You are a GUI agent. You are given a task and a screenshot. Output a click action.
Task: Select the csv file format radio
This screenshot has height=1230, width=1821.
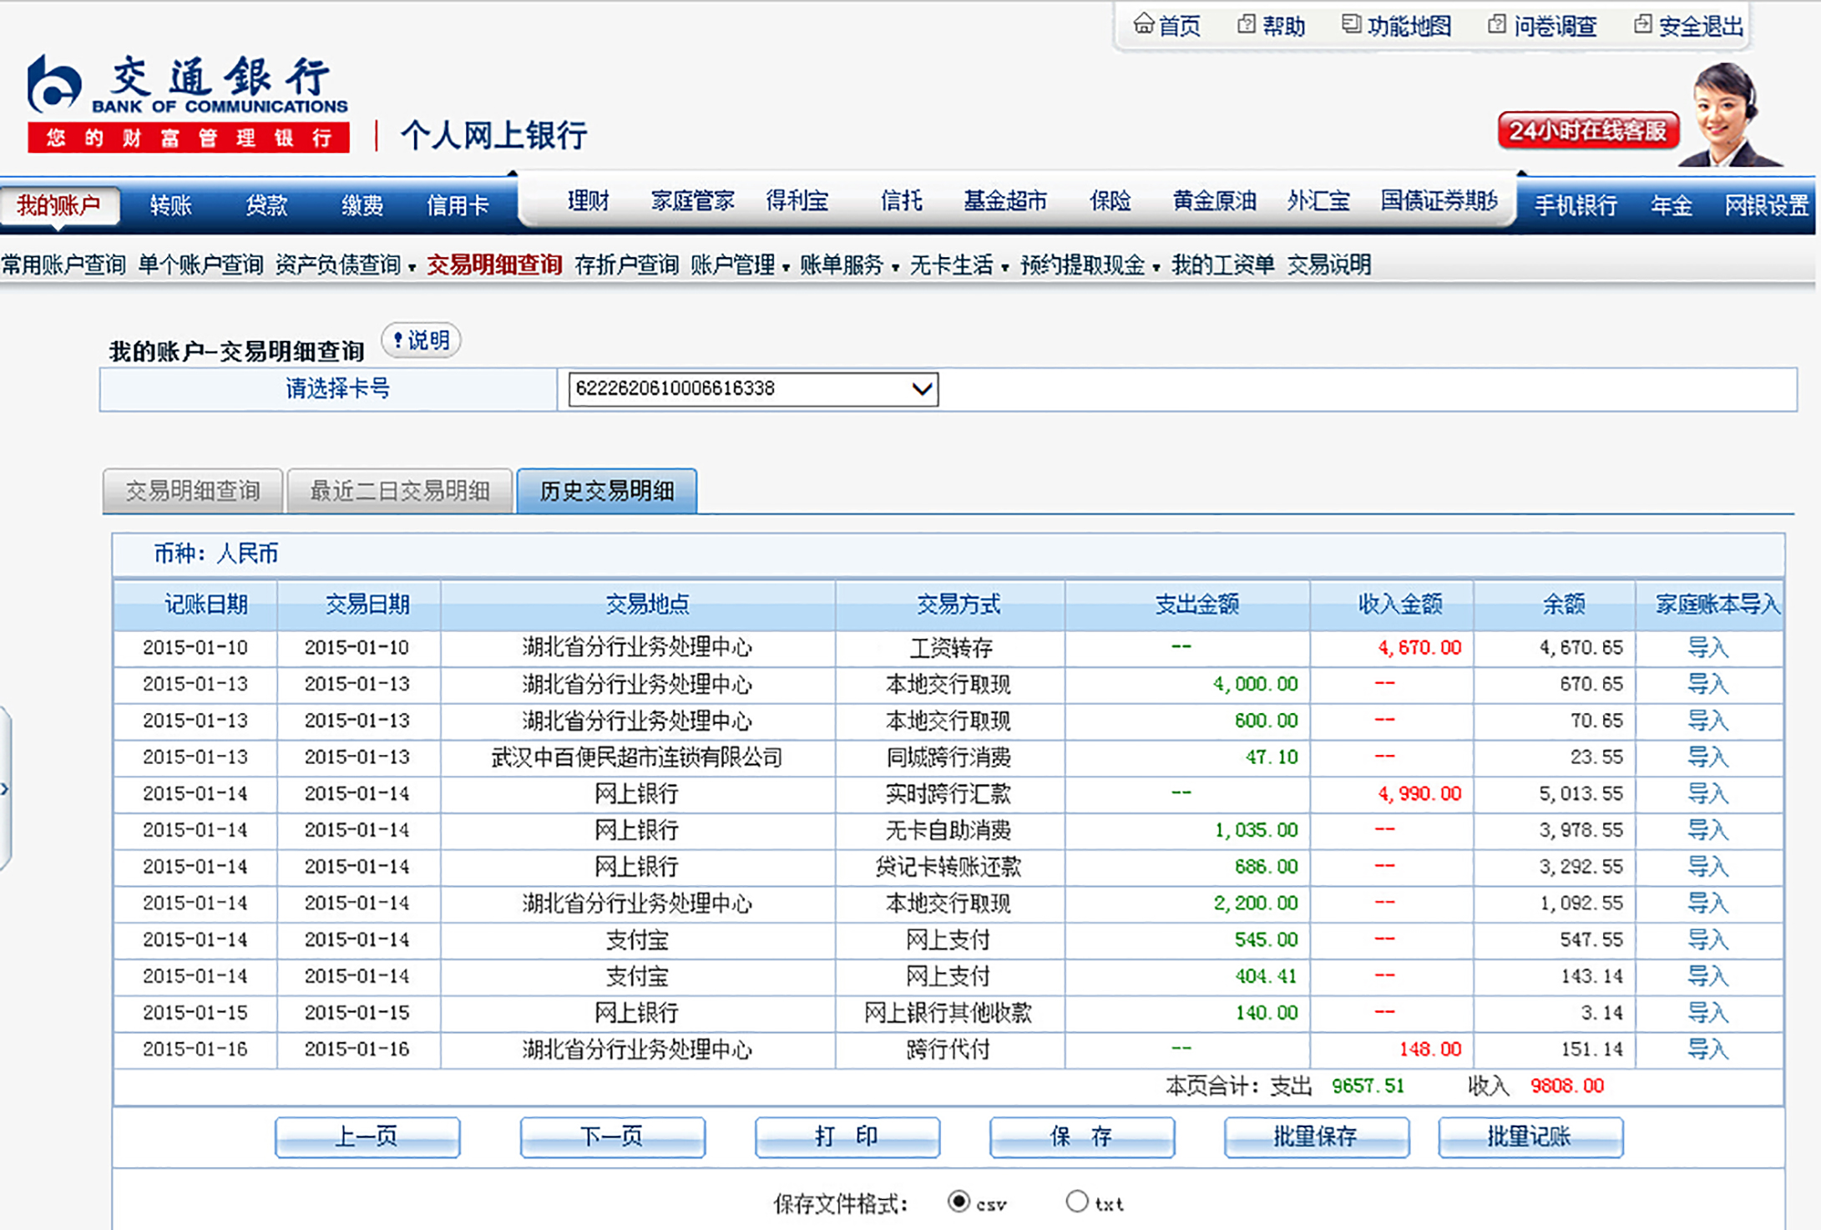pos(959,1202)
